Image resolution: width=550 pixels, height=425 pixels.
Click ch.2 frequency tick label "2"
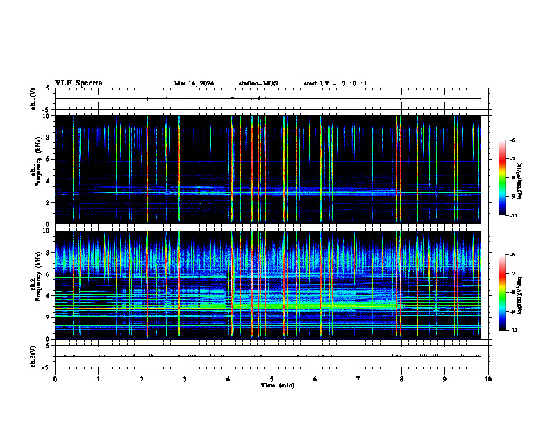(x=49, y=317)
